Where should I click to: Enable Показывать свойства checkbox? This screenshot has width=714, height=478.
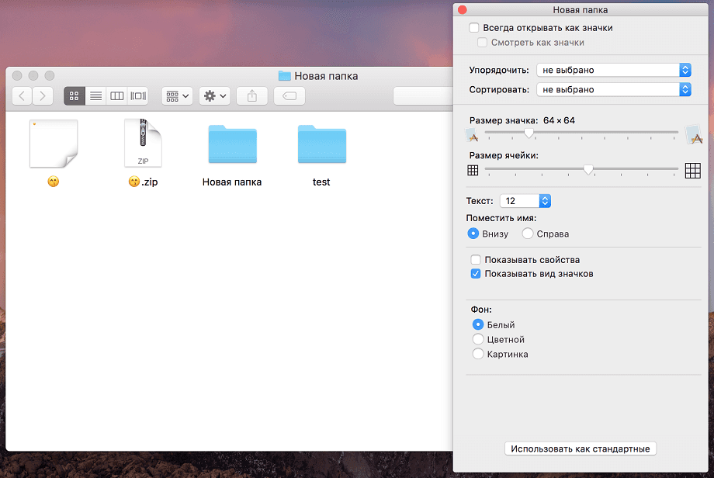(x=476, y=260)
